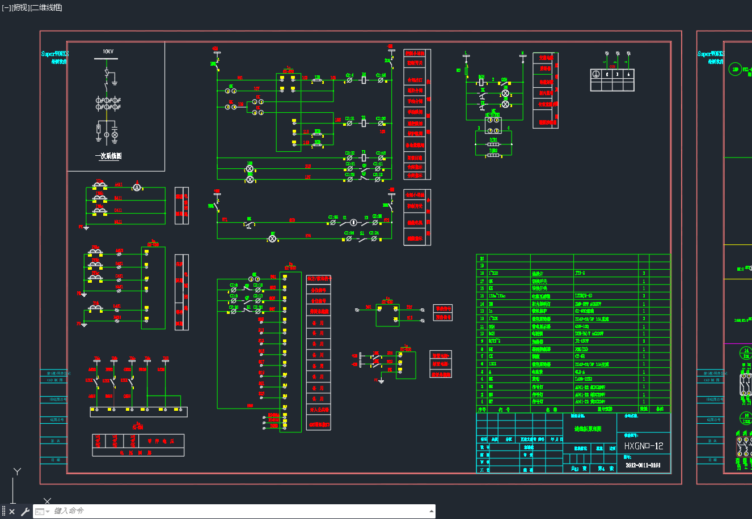The image size is (752, 519).
Task: Close the command line window
Action: (x=12, y=512)
